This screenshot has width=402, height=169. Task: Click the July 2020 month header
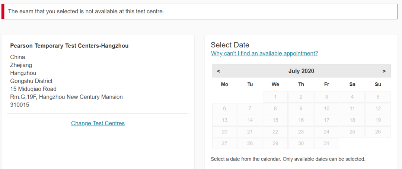pyautogui.click(x=301, y=71)
